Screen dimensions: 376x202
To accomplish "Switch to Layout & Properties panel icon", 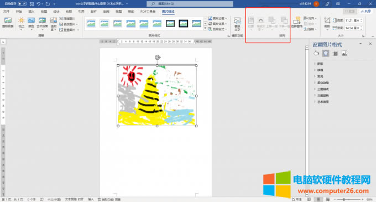I will tap(335, 54).
